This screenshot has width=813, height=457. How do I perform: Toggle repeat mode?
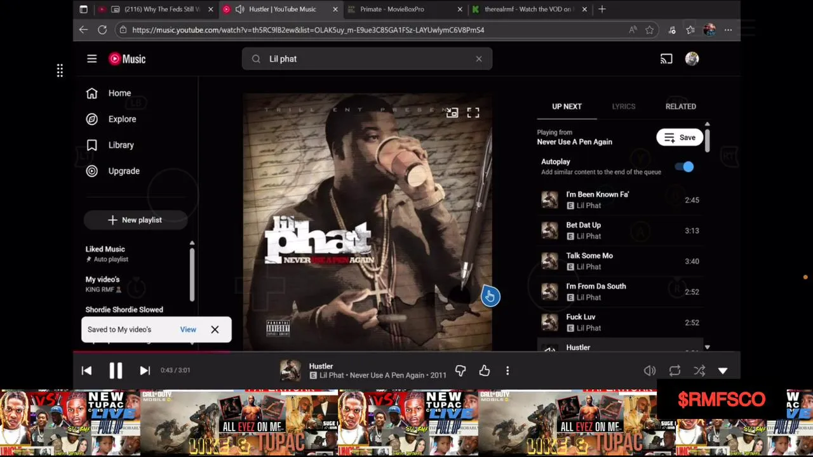click(675, 371)
